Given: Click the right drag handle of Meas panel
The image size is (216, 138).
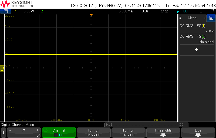Looking at the screenshot, I should [x=205, y=18].
